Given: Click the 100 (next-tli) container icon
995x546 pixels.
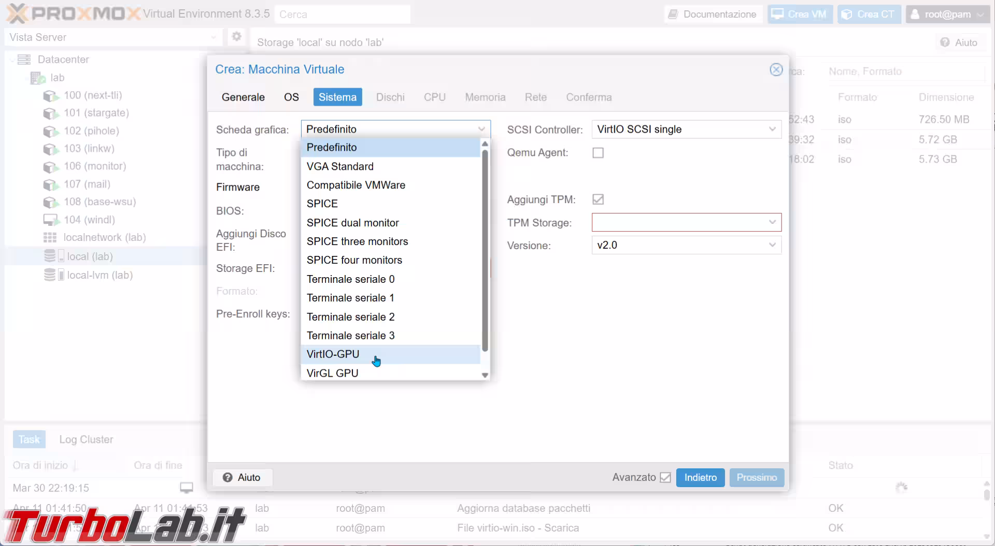Looking at the screenshot, I should tap(51, 96).
